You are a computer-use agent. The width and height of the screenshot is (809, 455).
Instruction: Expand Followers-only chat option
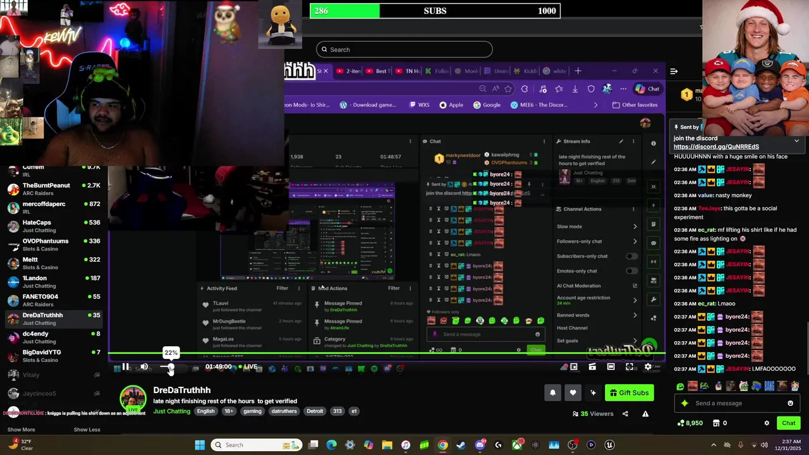[x=597, y=241]
